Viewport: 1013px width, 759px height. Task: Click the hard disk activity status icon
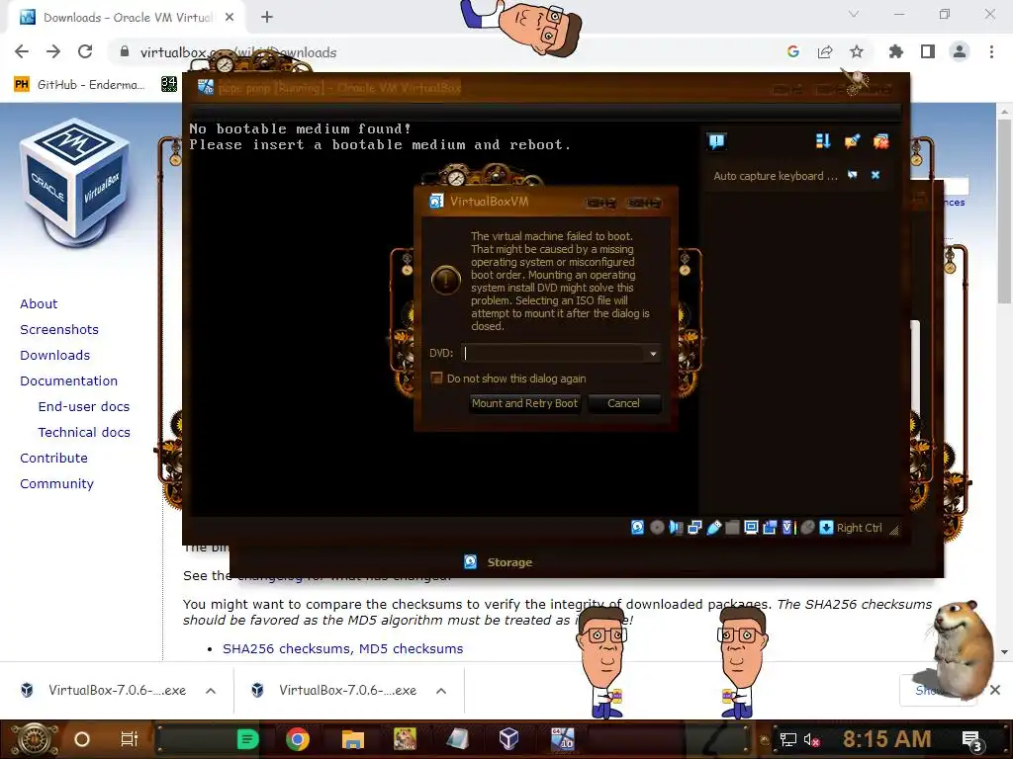click(638, 528)
